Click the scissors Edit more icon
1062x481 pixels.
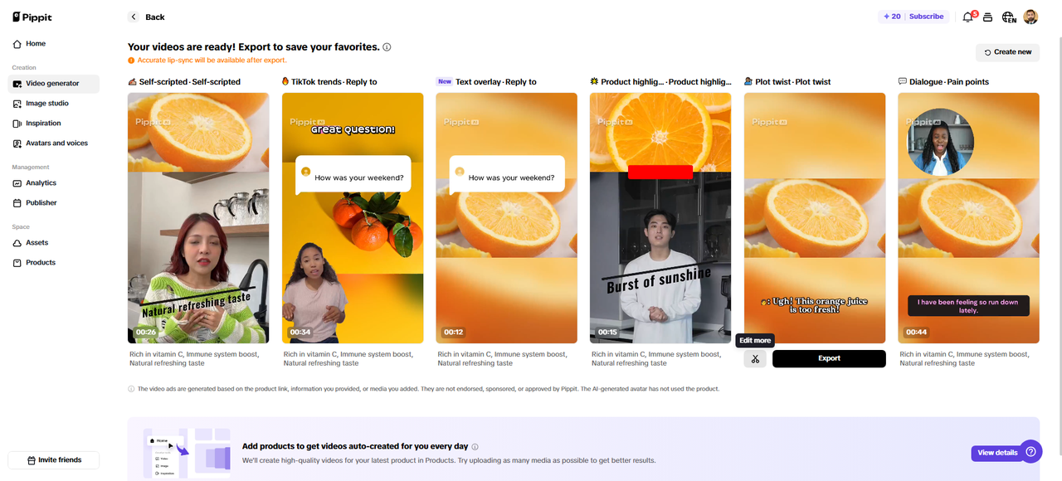pos(755,358)
